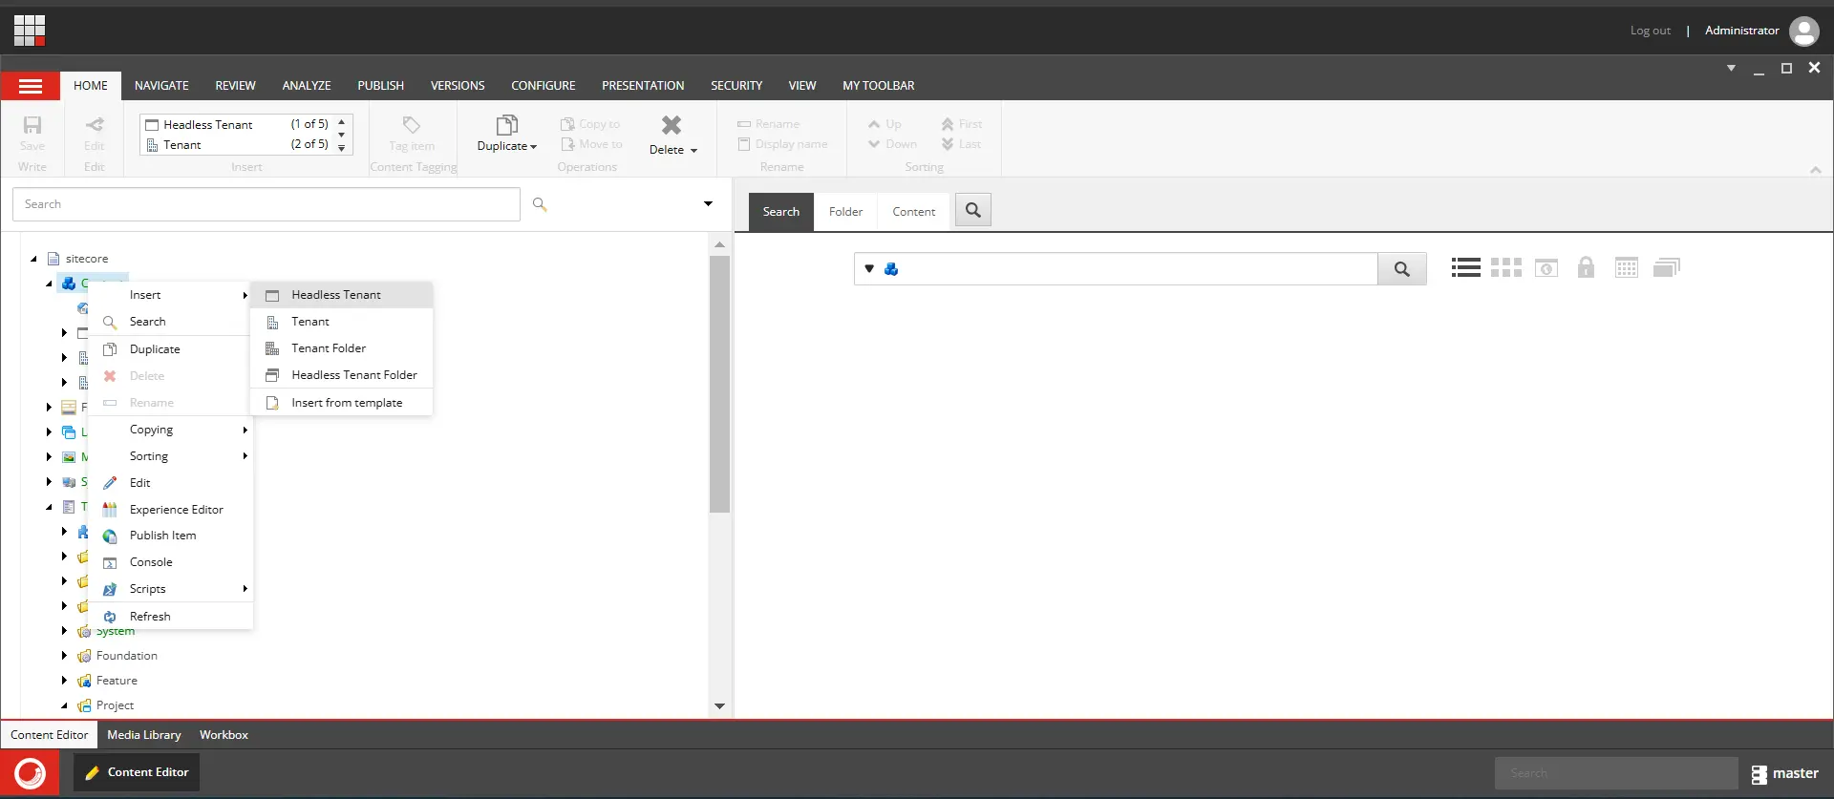1834x799 pixels.
Task: Open the MY TOOLBAR ribbon tab
Action: click(x=878, y=86)
